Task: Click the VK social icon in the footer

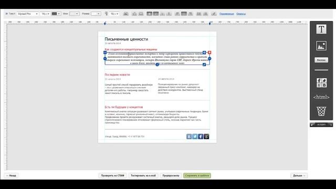Action: (189, 136)
